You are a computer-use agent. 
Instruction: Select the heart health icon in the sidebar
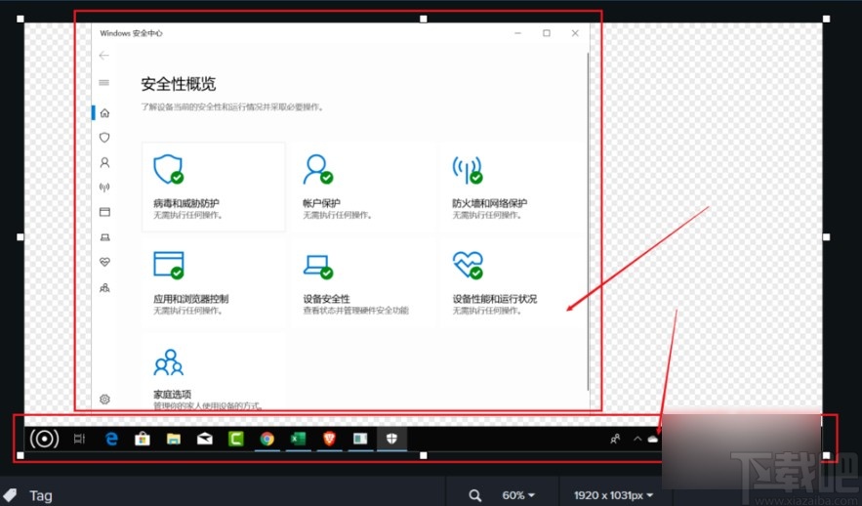click(104, 263)
